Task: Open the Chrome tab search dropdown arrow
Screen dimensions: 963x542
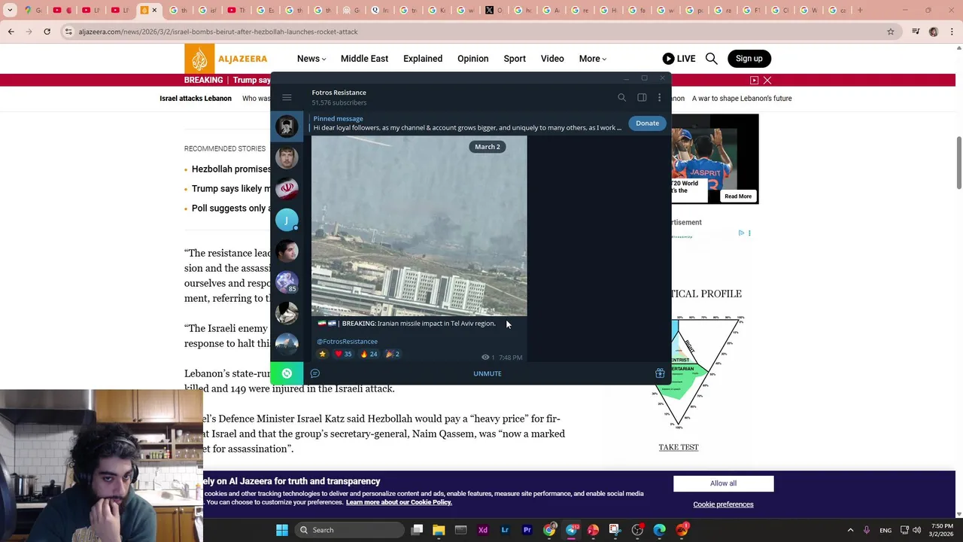Action: pos(9,11)
